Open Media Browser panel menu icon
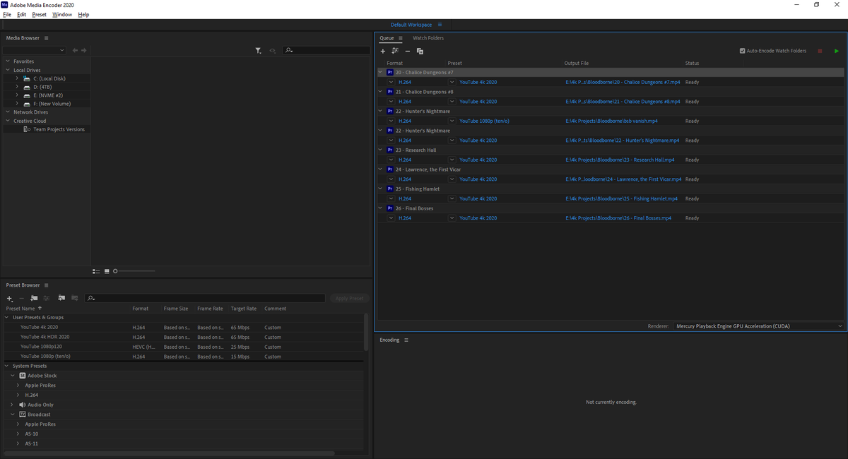The image size is (848, 459). pos(47,38)
